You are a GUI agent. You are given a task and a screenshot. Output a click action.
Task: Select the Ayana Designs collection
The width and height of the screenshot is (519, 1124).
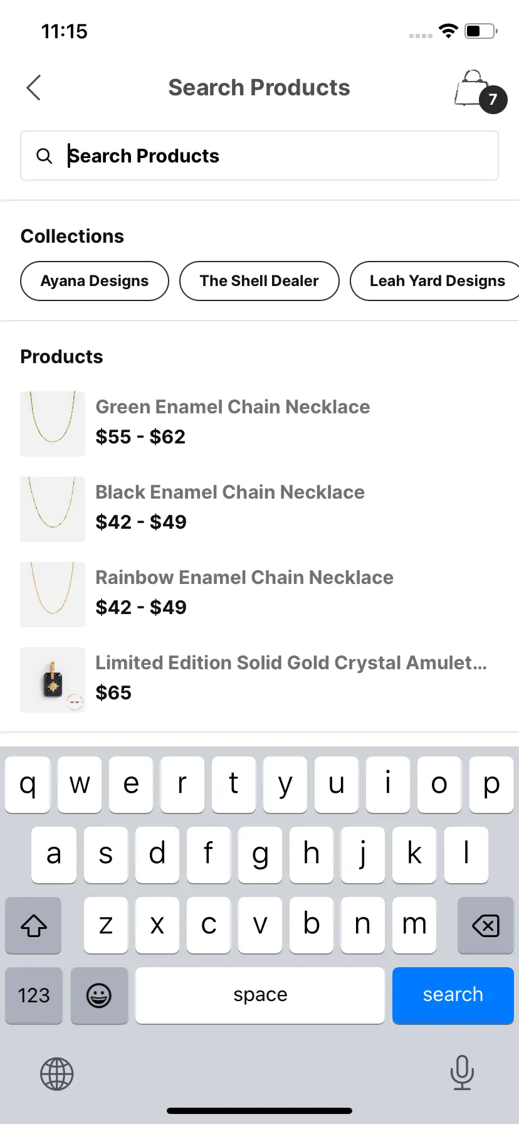coord(95,281)
